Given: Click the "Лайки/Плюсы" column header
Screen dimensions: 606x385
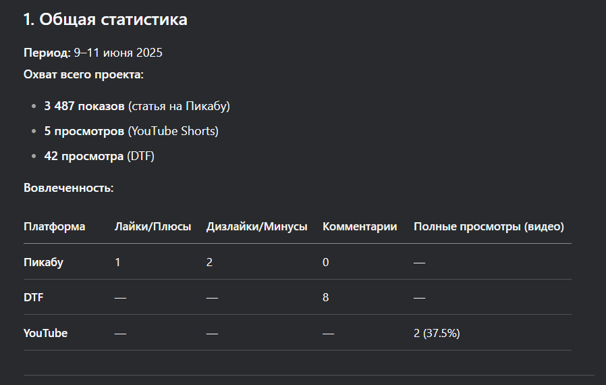Looking at the screenshot, I should (x=153, y=226).
